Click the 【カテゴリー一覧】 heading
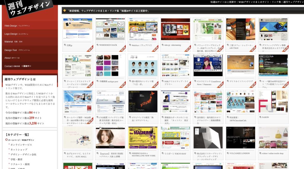This screenshot has width=304, height=169. click(18, 135)
